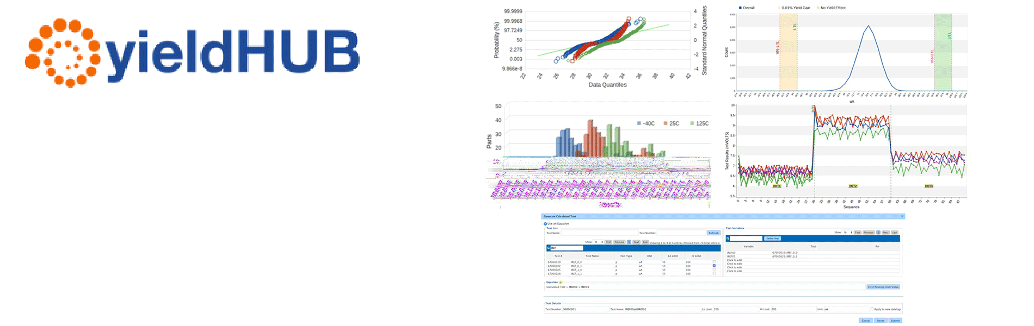The width and height of the screenshot is (1034, 326).
Task: Click the search magnifier icon in Test List
Action: tap(549, 248)
